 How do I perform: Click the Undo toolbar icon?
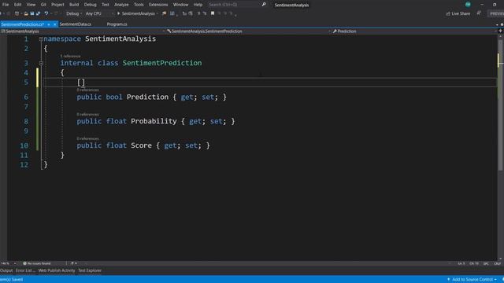46,13
